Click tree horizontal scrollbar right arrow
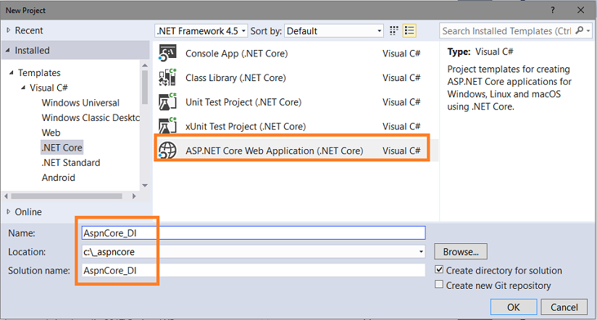The height and width of the screenshot is (320, 597). [x=134, y=196]
